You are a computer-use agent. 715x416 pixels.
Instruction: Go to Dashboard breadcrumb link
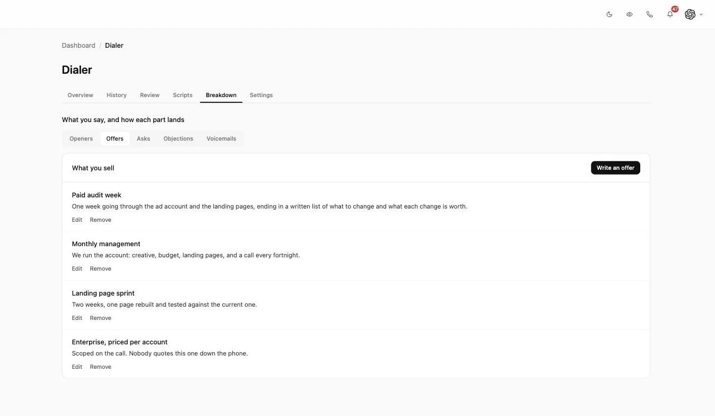coord(79,46)
